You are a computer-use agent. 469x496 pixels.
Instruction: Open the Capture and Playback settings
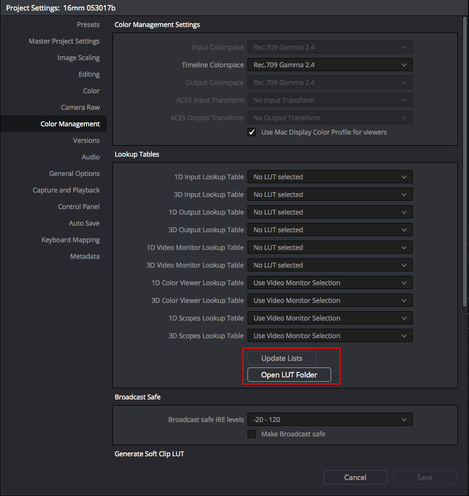tap(66, 190)
